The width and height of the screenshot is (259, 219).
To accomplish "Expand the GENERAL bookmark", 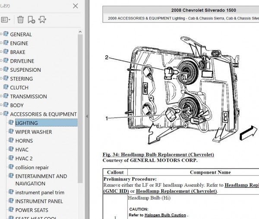I will point(1,34).
